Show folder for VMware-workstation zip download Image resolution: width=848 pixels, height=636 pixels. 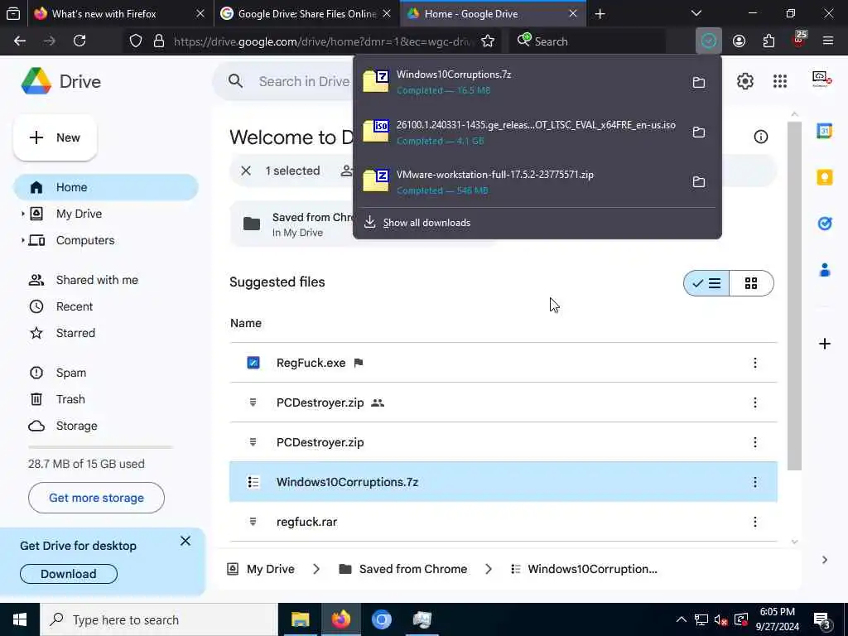click(699, 181)
